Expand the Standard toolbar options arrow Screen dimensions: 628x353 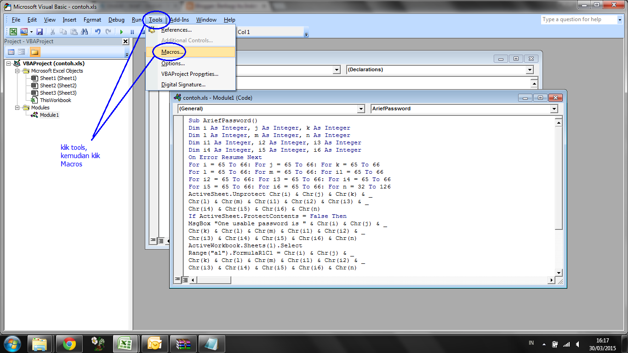coord(307,33)
